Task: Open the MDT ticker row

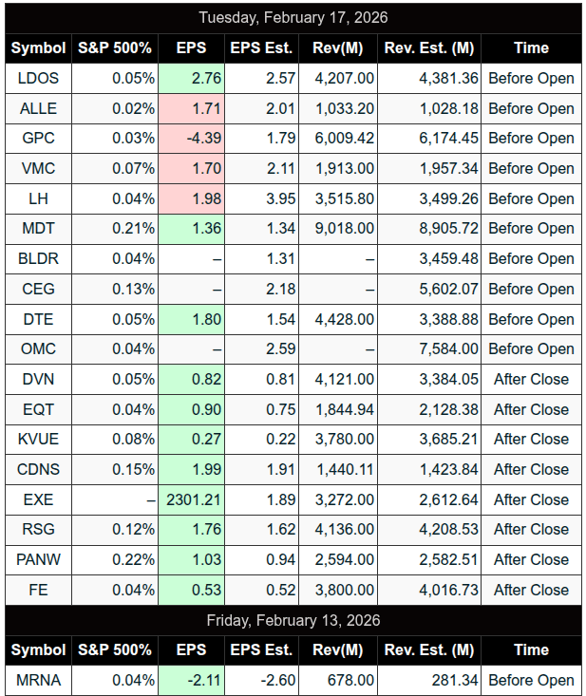Action: pos(38,228)
